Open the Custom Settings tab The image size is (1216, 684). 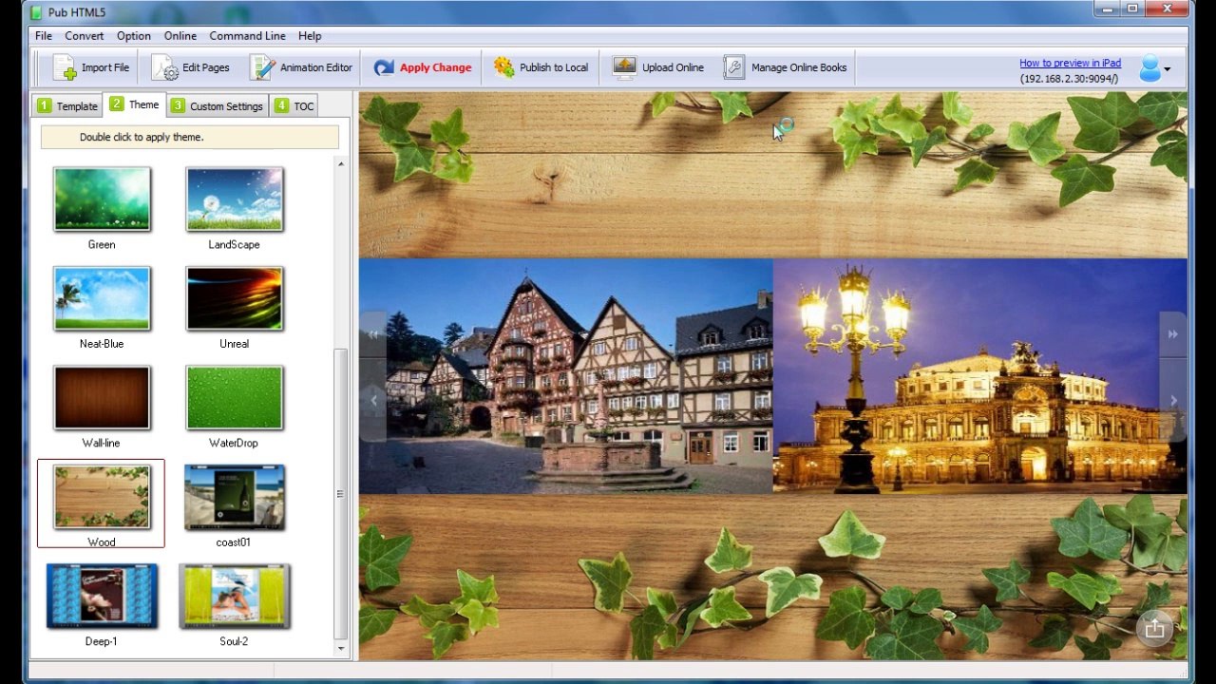tap(217, 105)
